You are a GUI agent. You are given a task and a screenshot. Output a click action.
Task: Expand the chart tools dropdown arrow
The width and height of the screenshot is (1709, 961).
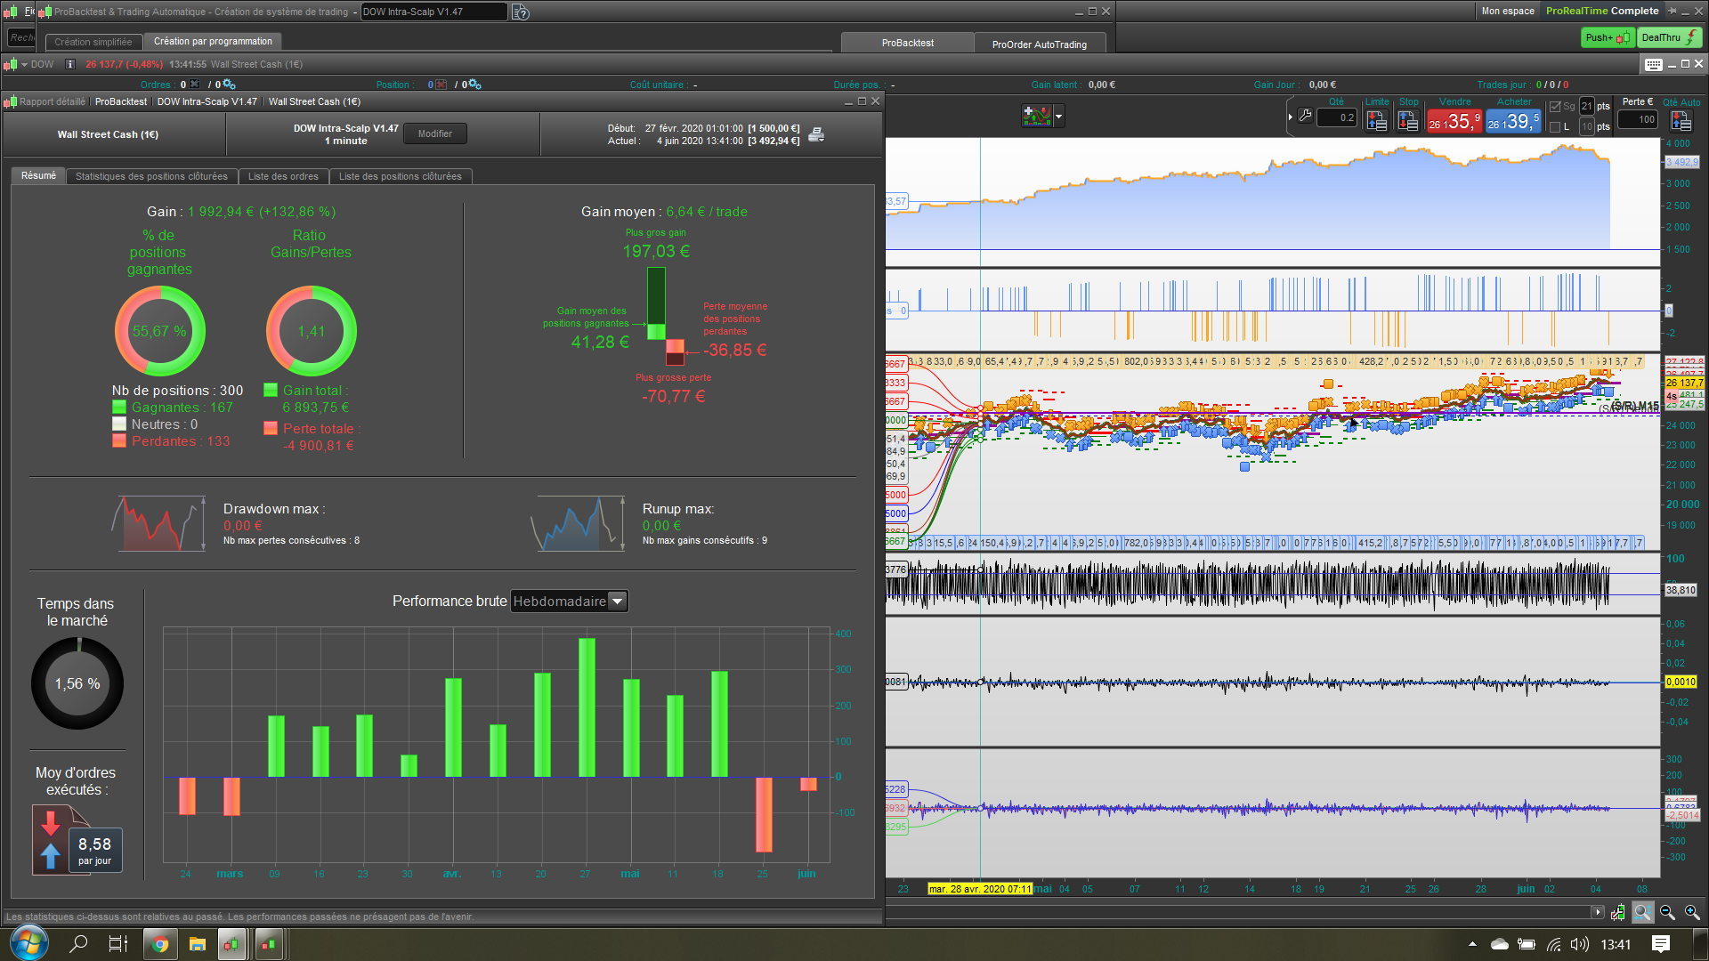click(1059, 117)
